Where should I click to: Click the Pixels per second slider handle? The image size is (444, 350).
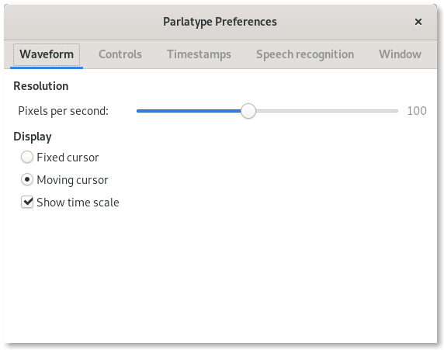tap(248, 111)
